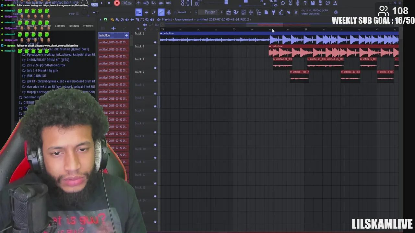Expand the CHROMEBLAZE DRUM KIT [JERK] folder
Image resolution: width=415 pixels, height=233 pixels.
pyautogui.click(x=45, y=60)
